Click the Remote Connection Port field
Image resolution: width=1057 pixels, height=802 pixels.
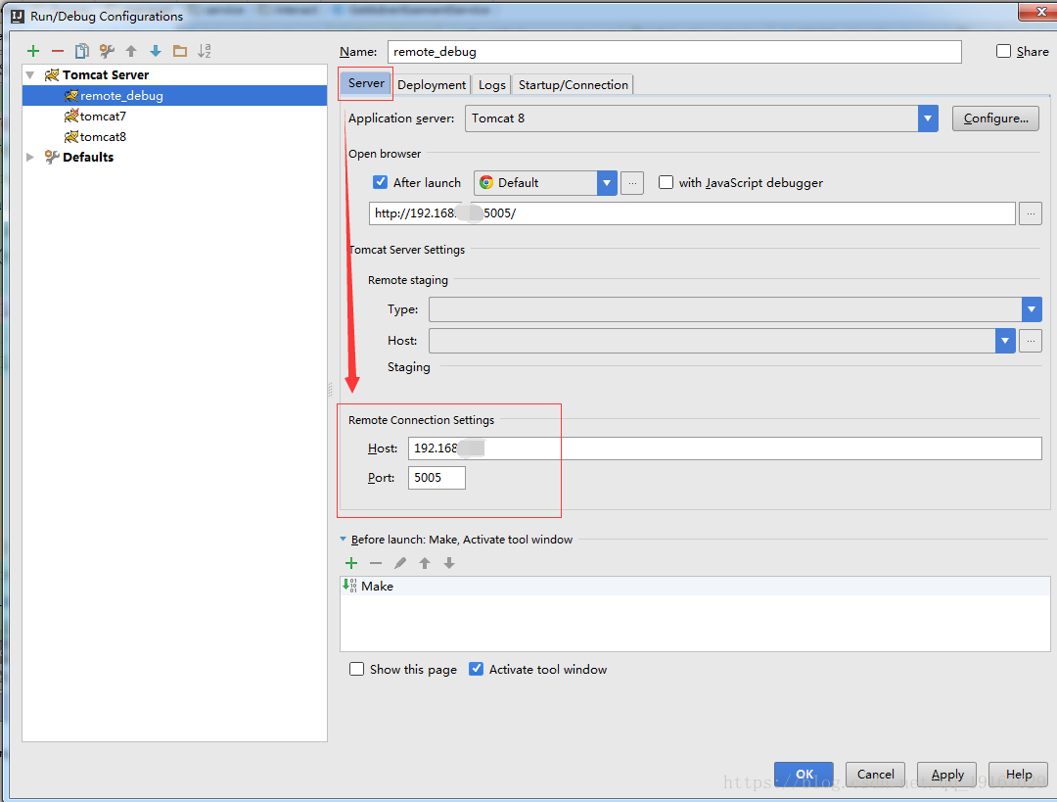pos(437,478)
